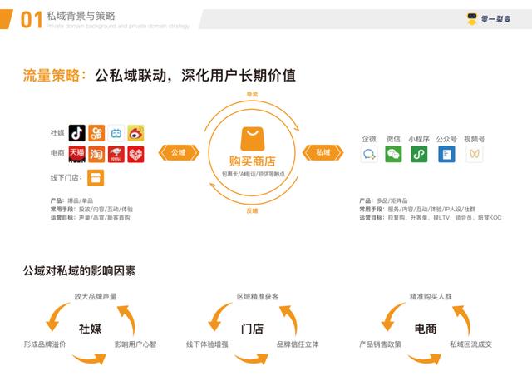
Task: Click the 反哺 label below the circle
Action: tap(252, 211)
